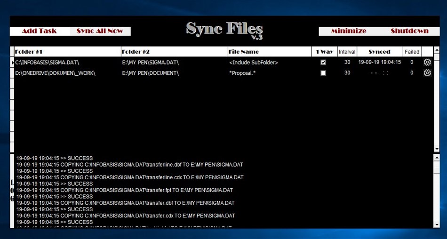Enable 1 Way for *Proposal.* row
This screenshot has width=447, height=239.
pos(323,73)
